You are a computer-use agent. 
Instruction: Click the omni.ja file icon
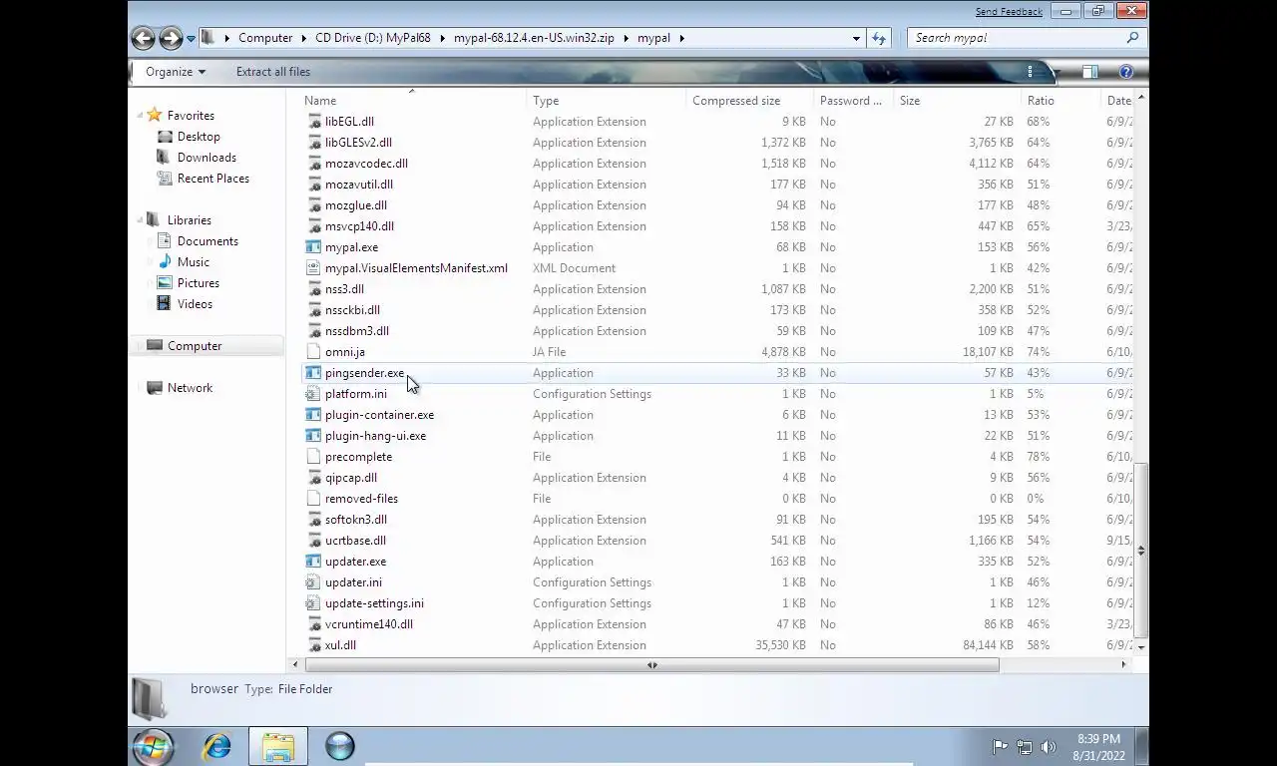(x=313, y=352)
